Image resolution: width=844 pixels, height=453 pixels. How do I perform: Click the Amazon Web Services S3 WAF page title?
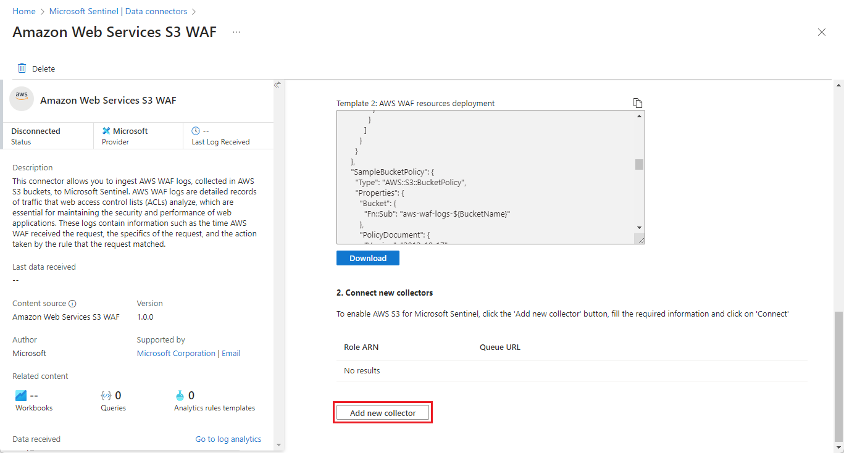click(114, 32)
